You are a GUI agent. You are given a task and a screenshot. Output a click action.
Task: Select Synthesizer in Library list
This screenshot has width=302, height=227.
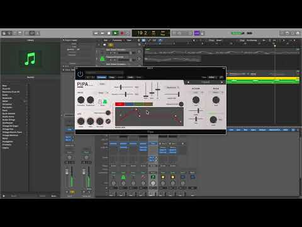pyautogui.click(x=8, y=123)
